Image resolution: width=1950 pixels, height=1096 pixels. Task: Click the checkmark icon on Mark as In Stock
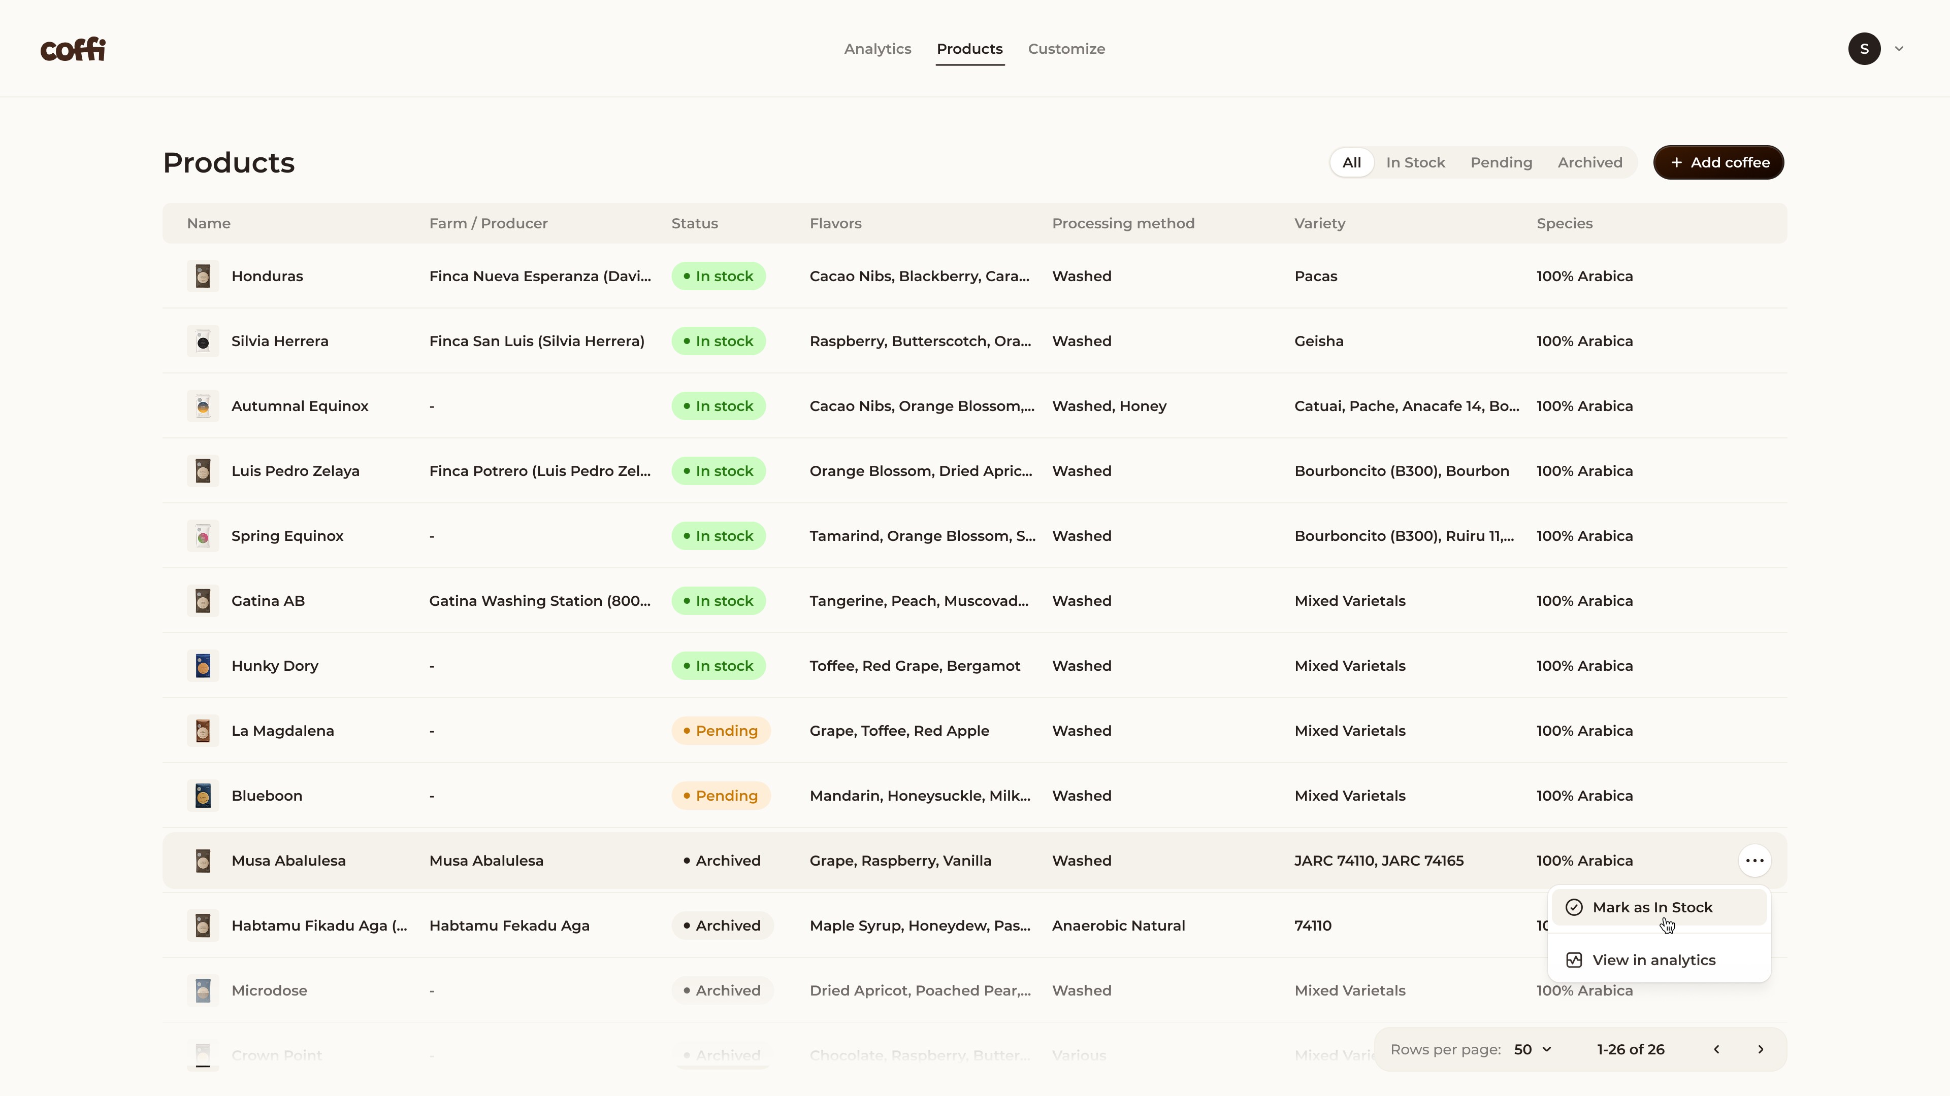[1574, 908]
